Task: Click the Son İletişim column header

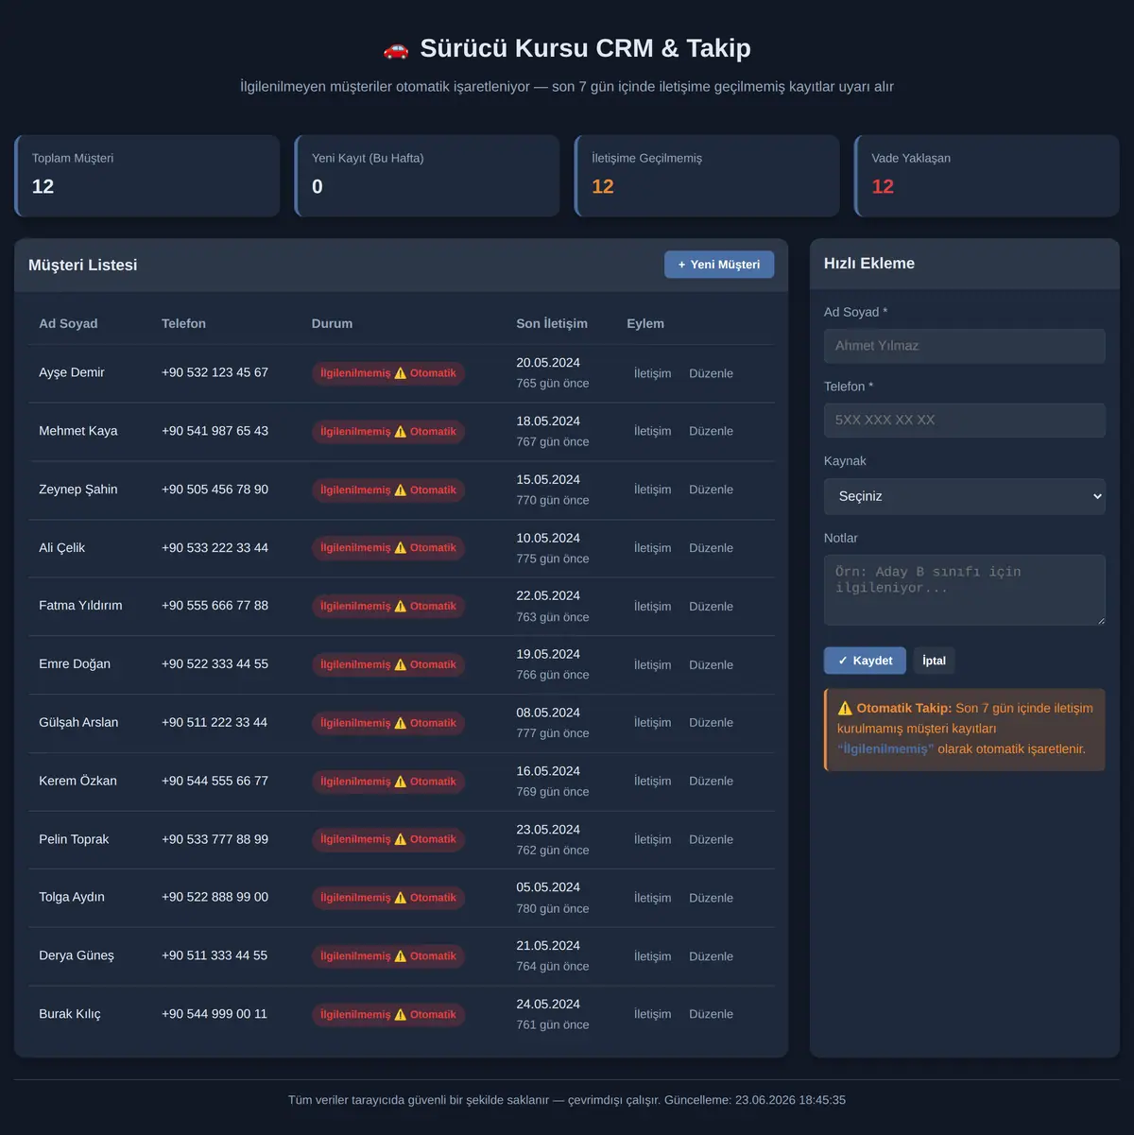Action: point(552,323)
